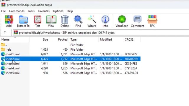189x106 pixels.
Task: Start VirusScan on the archive
Action: pos(122,21)
